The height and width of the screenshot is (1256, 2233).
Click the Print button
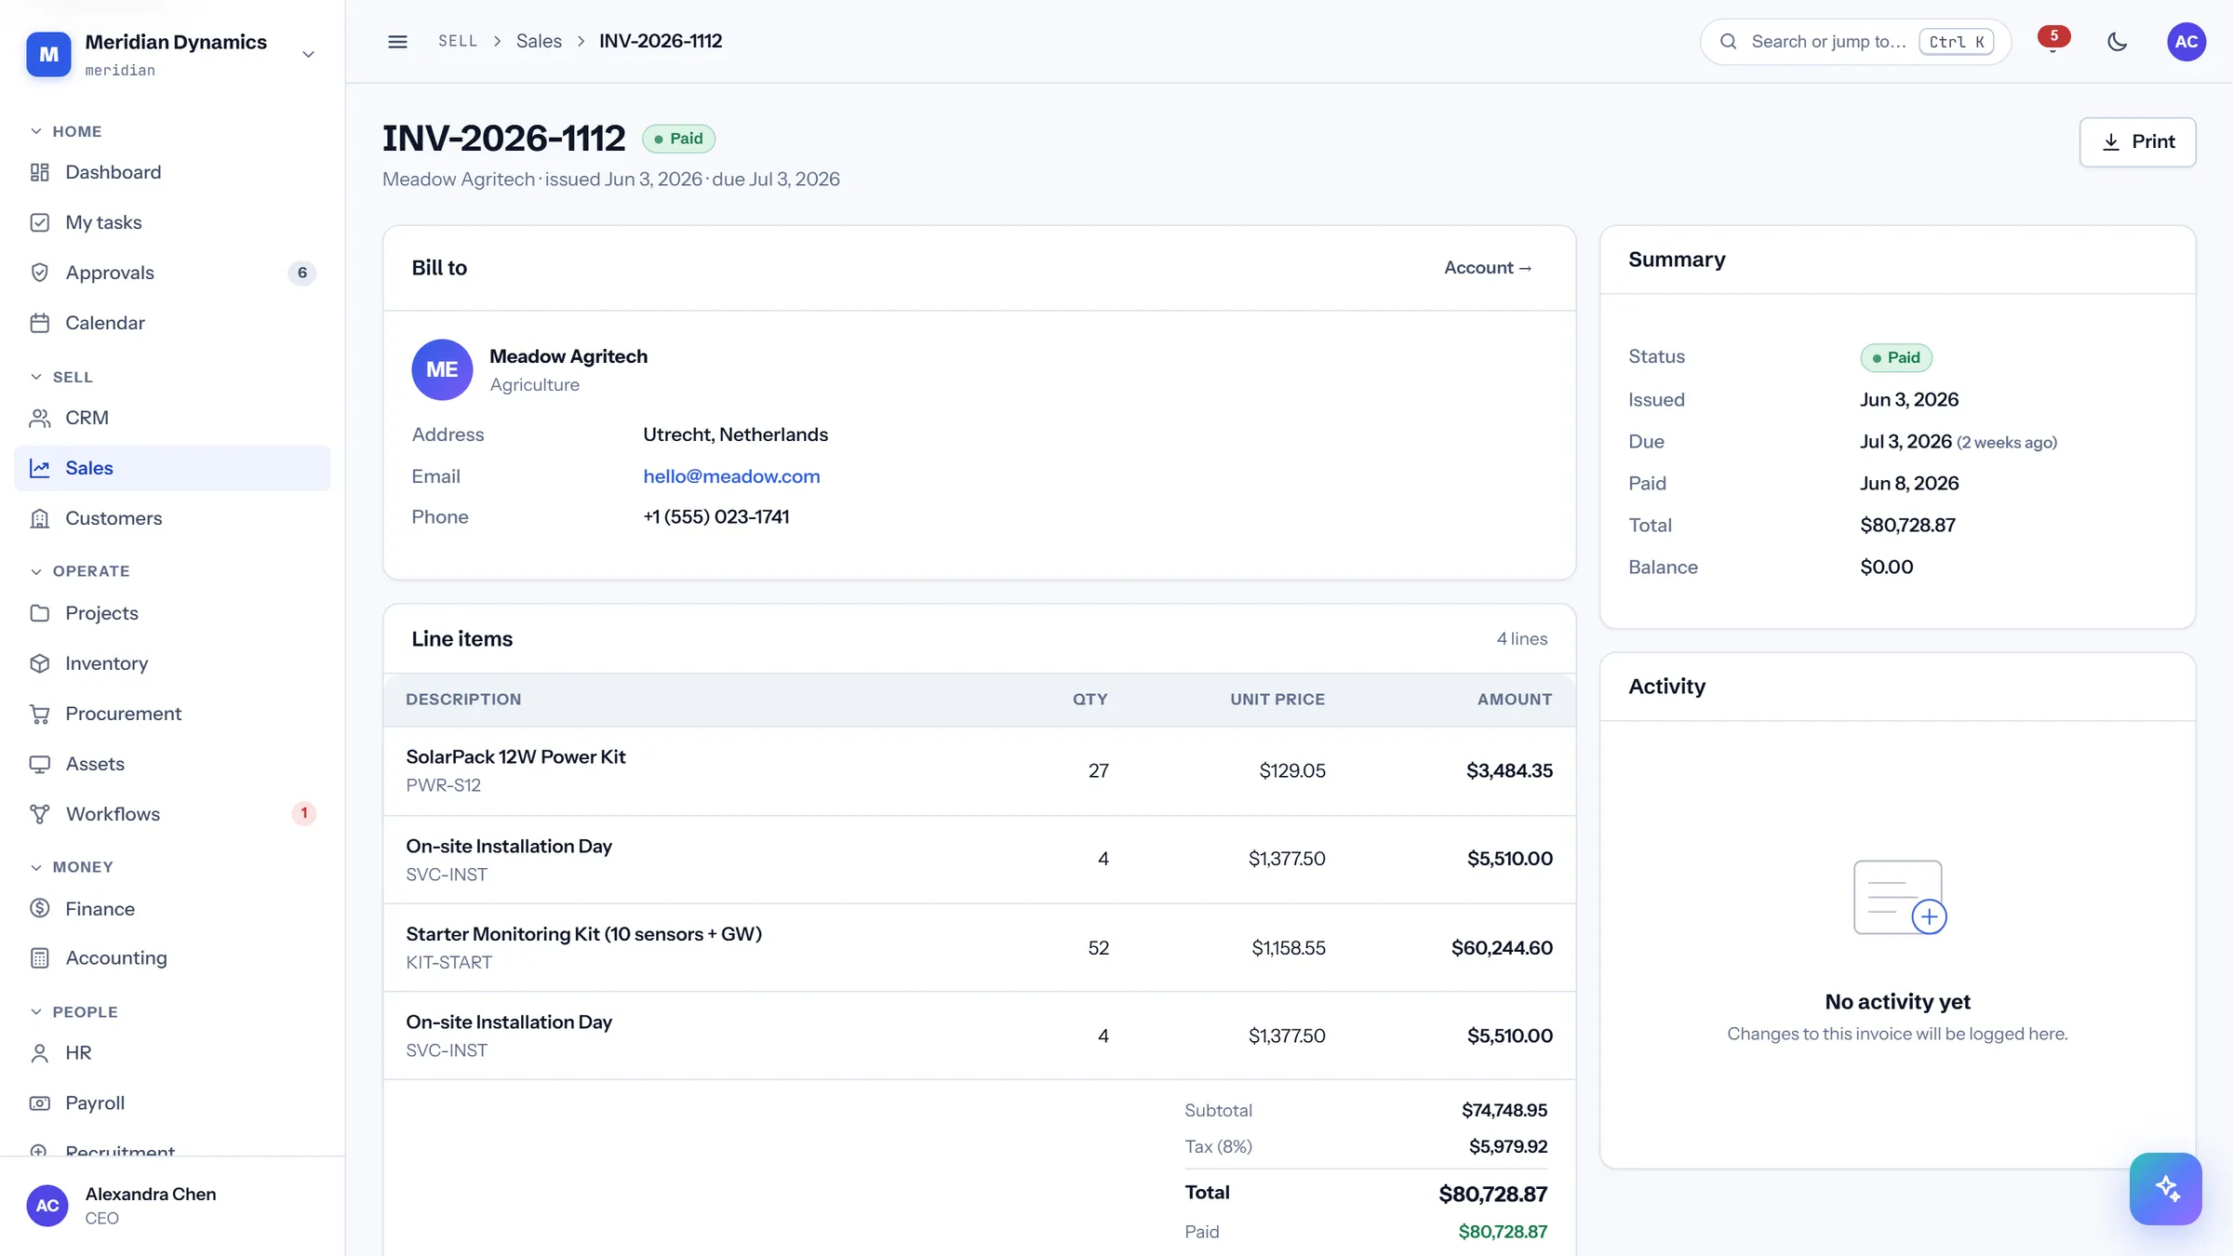2138,141
